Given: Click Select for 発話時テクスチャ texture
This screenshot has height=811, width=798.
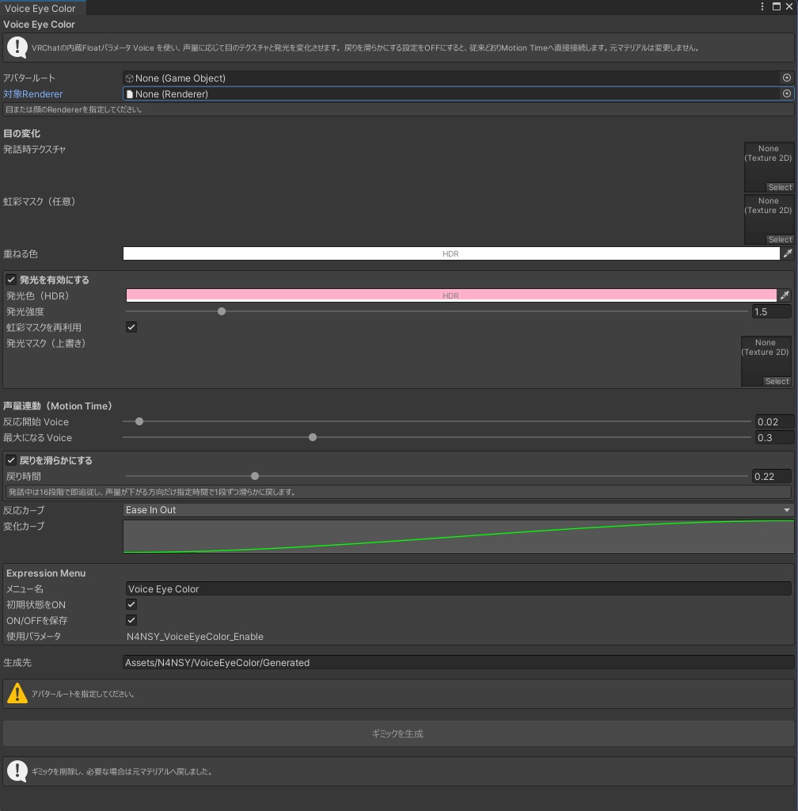Looking at the screenshot, I should pyautogui.click(x=780, y=187).
